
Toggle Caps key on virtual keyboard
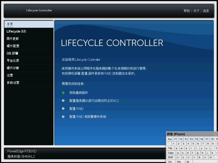pos(171,153)
